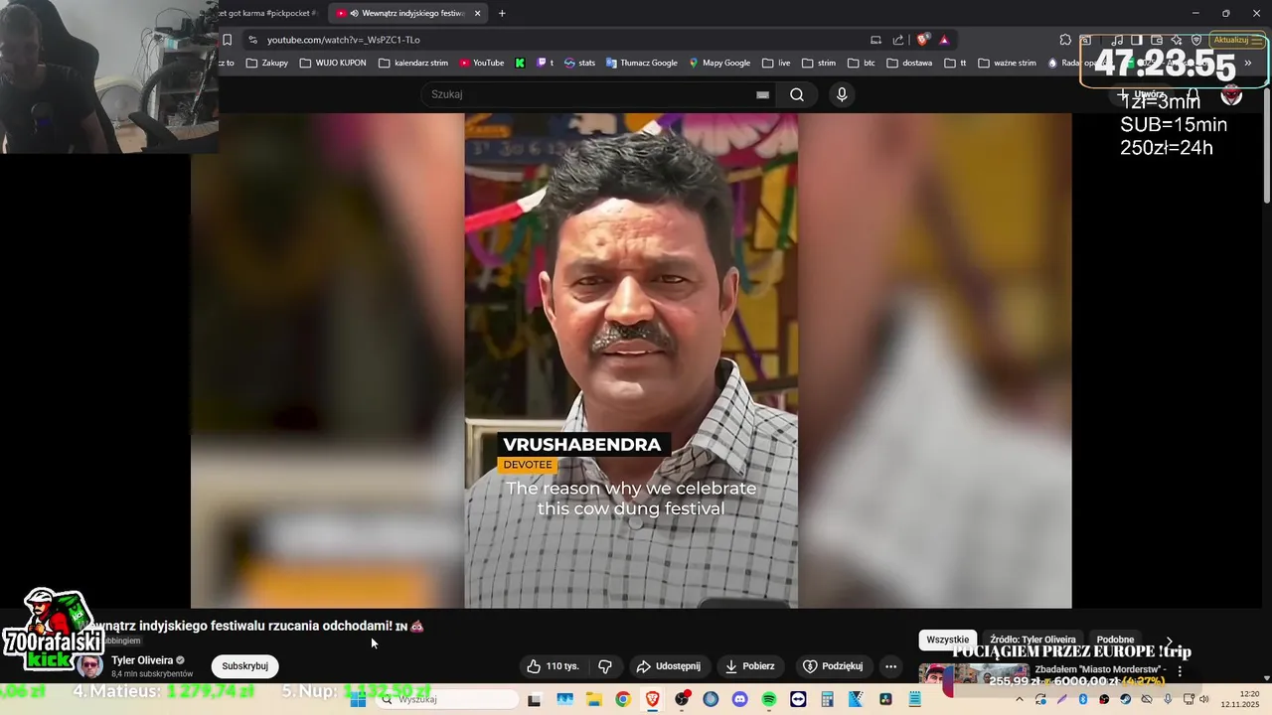The image size is (1272, 715).
Task: Click the YouTube search magnifier button
Action: click(797, 94)
